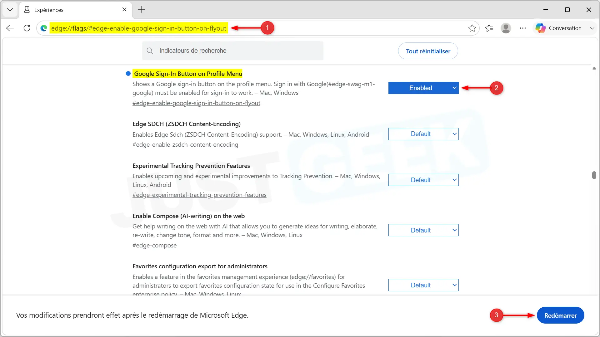This screenshot has height=337, width=600.
Task: Open Default dropdown for Favorites configuration export
Action: (x=423, y=285)
